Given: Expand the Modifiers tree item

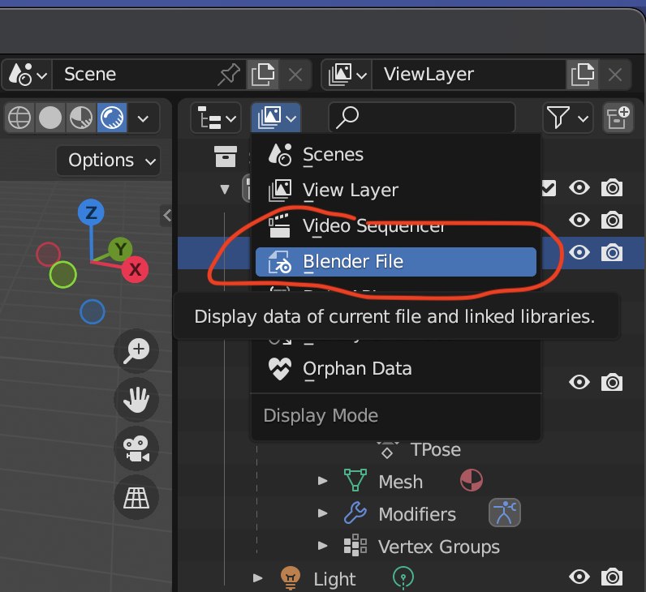Looking at the screenshot, I should [x=322, y=513].
